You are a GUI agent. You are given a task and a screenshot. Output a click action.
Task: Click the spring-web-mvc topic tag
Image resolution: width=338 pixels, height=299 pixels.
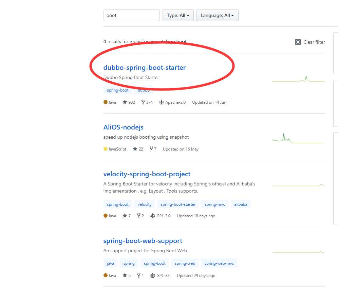[219, 263]
